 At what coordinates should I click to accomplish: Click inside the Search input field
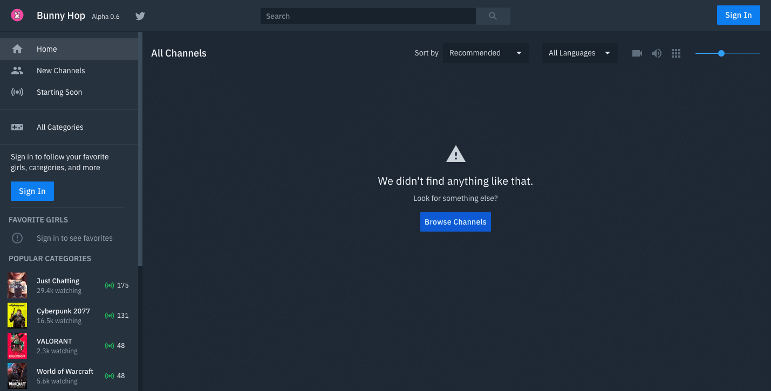pos(368,16)
